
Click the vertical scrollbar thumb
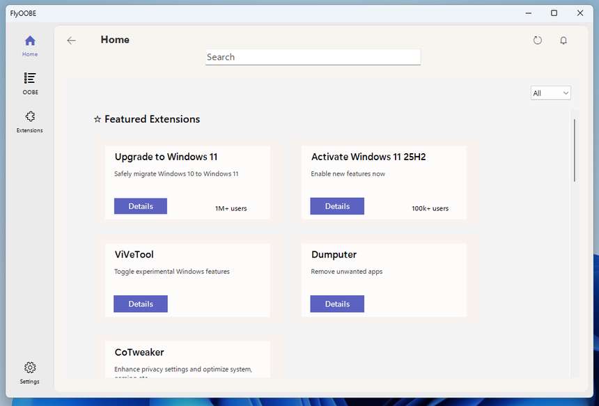[x=575, y=150]
